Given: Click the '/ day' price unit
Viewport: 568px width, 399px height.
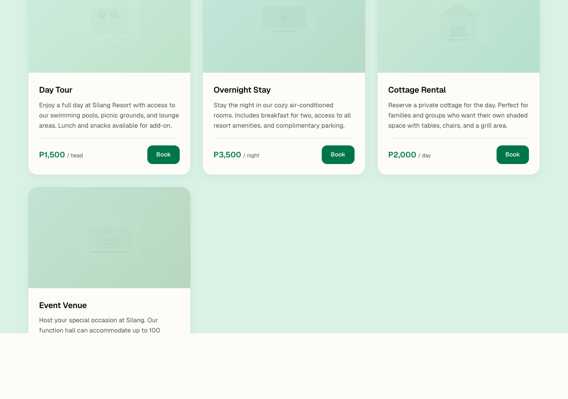Looking at the screenshot, I should (424, 156).
